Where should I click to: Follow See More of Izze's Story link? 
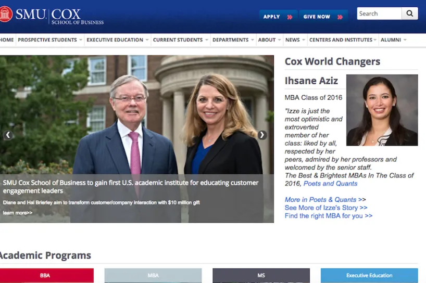325,208
